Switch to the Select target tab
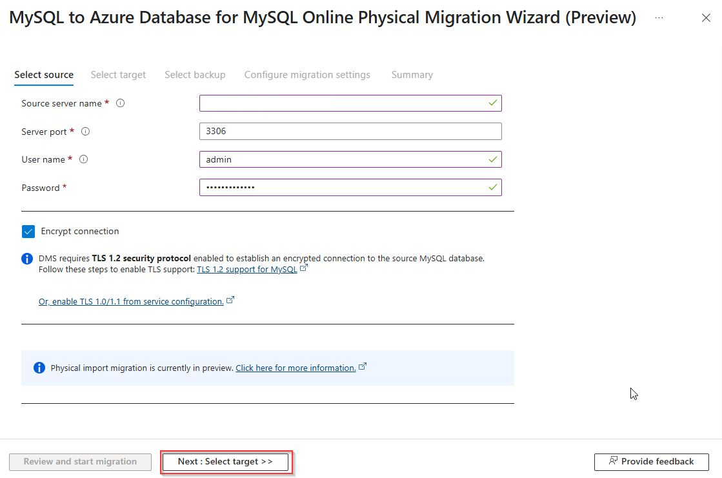Screen dimensions: 722x478 tap(118, 75)
